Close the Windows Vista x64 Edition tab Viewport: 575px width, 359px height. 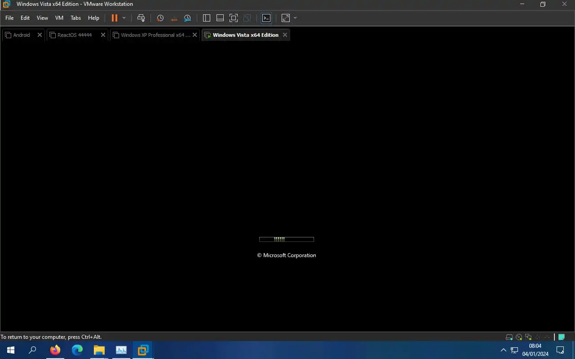(x=285, y=35)
